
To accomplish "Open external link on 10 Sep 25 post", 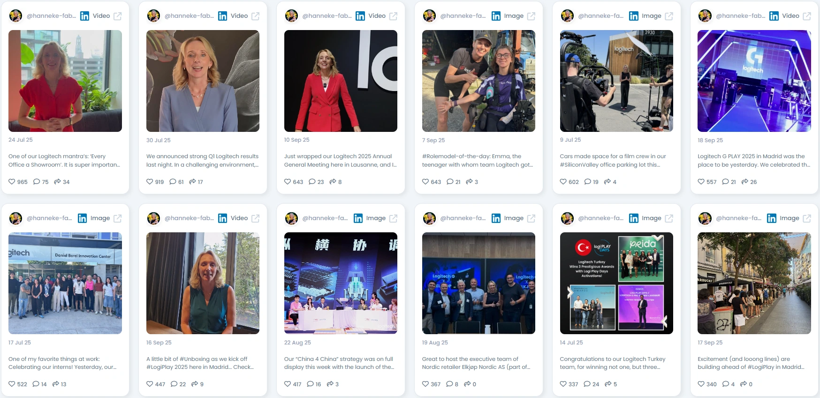I will 394,16.
